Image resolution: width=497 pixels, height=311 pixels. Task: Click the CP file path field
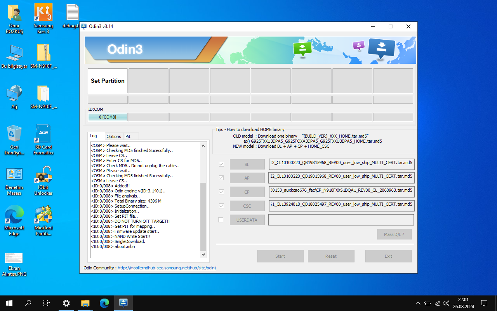click(x=342, y=192)
